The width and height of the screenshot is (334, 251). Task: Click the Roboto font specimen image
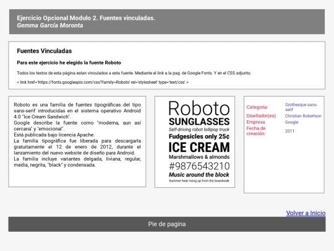(x=199, y=141)
